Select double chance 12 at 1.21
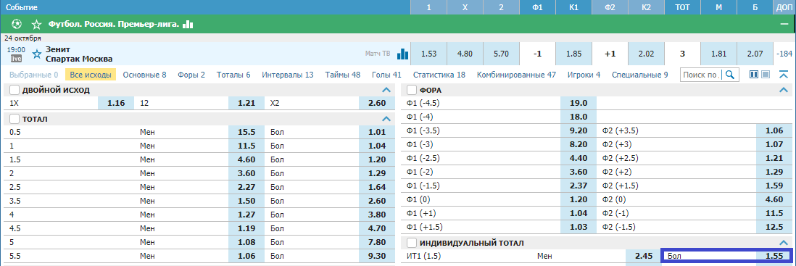This screenshot has width=796, height=266. pyautogui.click(x=246, y=102)
